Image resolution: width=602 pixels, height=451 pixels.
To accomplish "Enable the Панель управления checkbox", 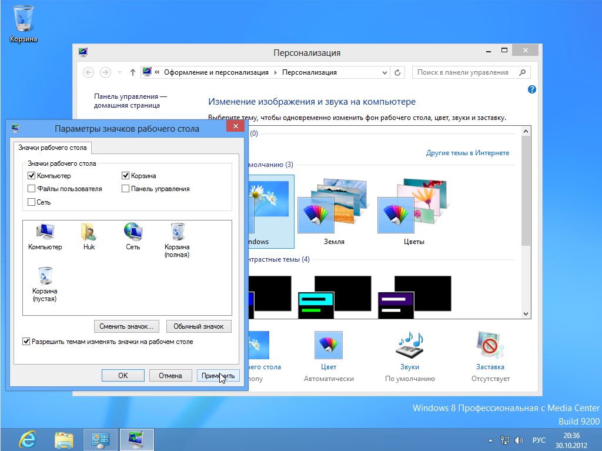I will click(125, 189).
